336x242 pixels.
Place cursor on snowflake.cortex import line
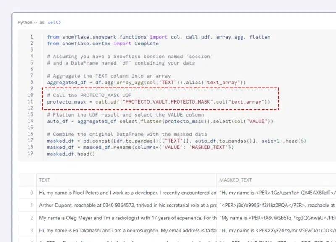103,44
